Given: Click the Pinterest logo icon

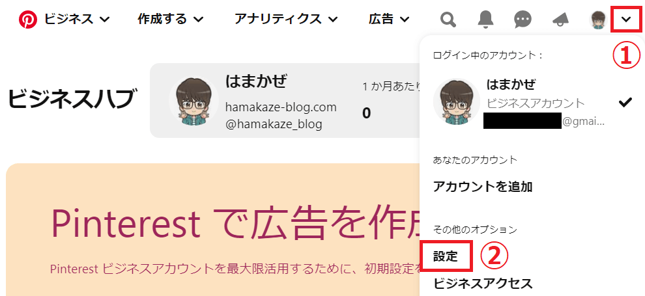Looking at the screenshot, I should (28, 19).
